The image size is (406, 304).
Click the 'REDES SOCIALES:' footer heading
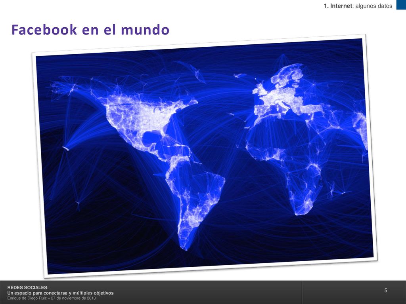(x=28, y=287)
